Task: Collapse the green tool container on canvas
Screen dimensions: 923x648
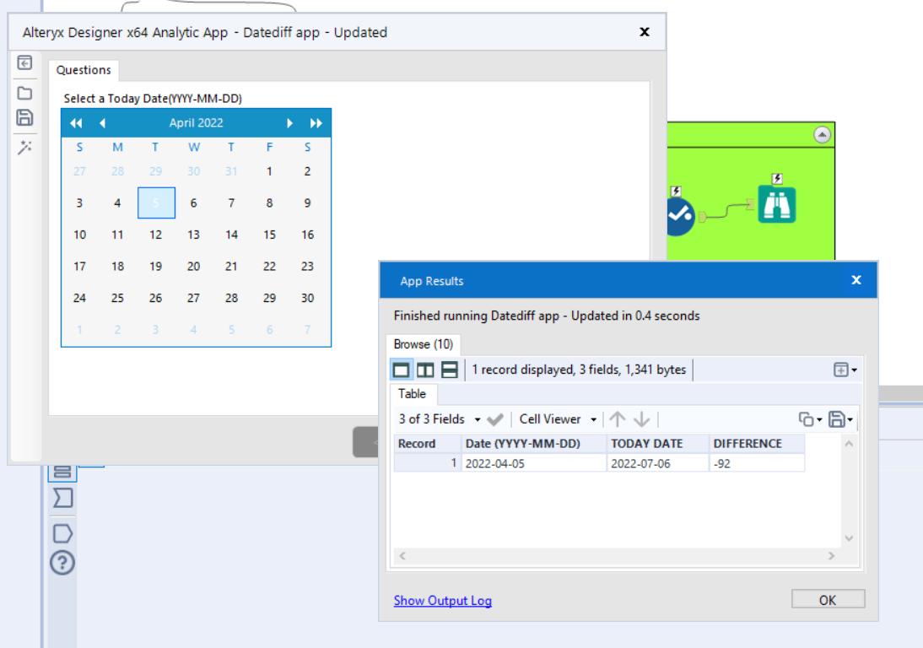Action: tap(820, 135)
